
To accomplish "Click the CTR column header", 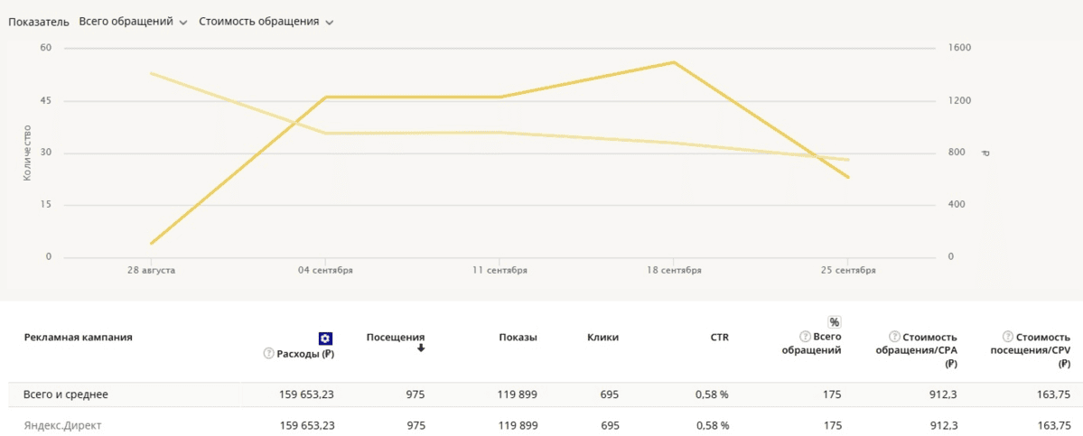I will point(718,338).
